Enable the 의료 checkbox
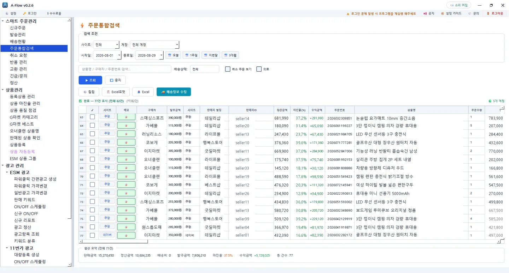Viewport: 509px width, 273px height. tap(259, 69)
